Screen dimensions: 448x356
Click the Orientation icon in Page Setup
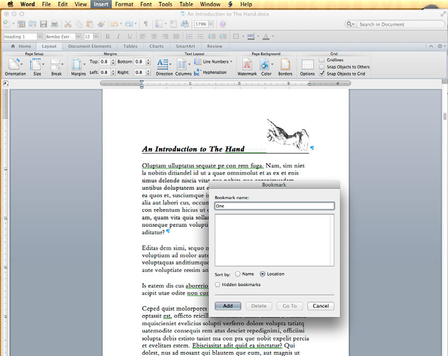click(15, 64)
